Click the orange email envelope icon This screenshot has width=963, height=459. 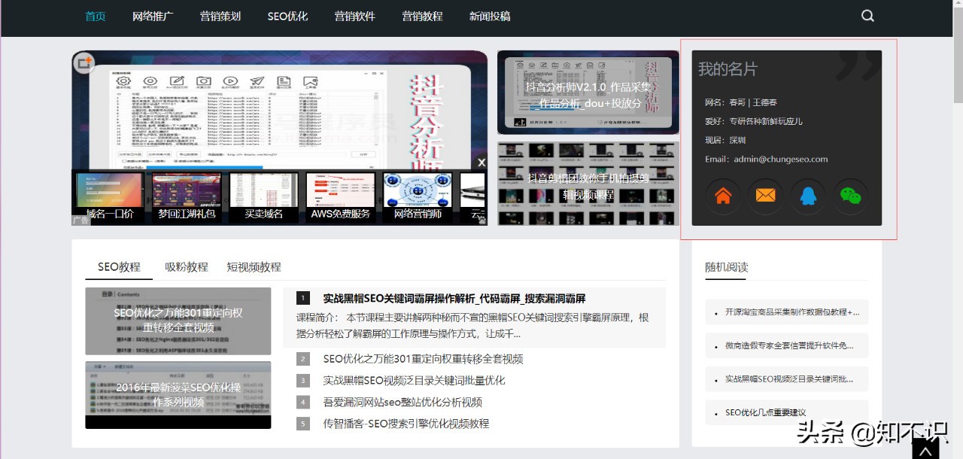[765, 196]
